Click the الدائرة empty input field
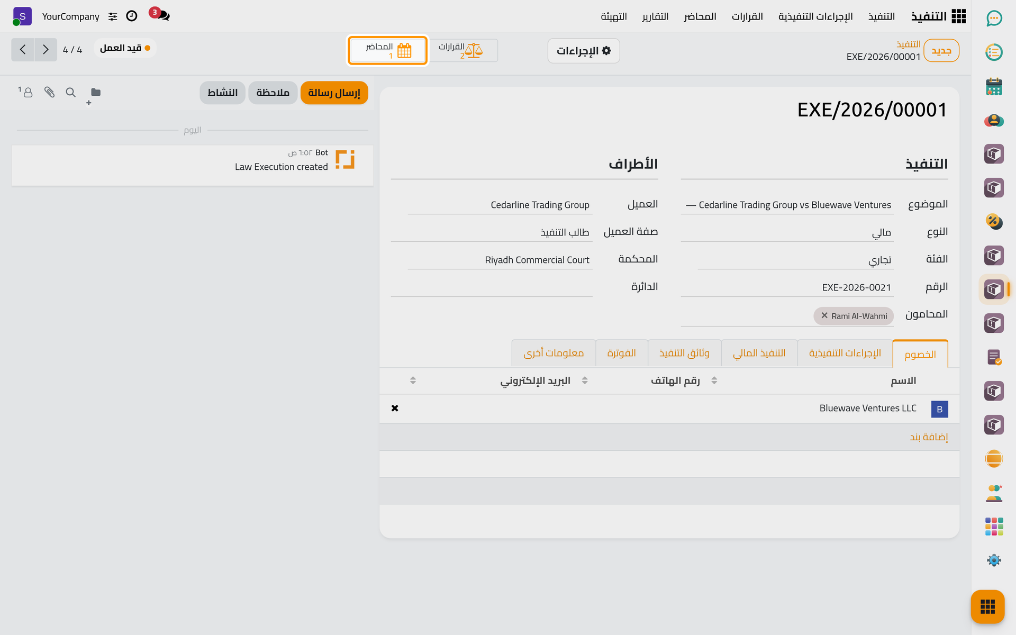1016x635 pixels. pos(491,287)
